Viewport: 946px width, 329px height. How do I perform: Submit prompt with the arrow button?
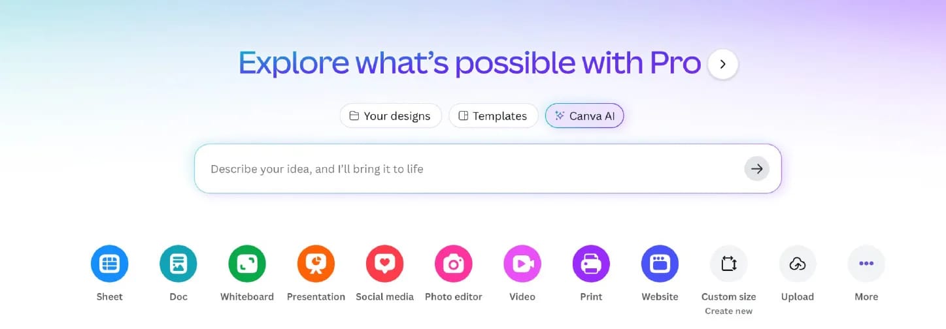click(x=756, y=169)
